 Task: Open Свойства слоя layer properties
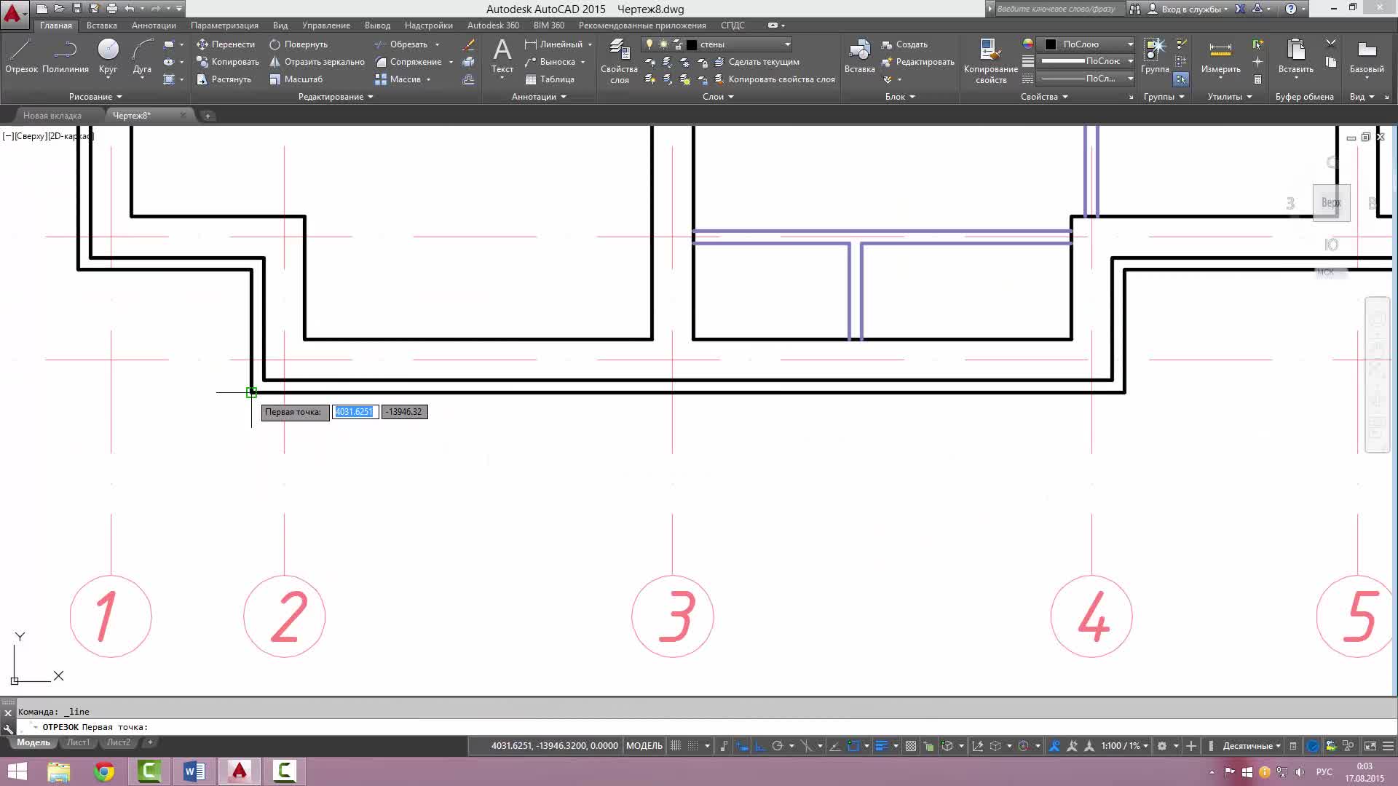619,61
